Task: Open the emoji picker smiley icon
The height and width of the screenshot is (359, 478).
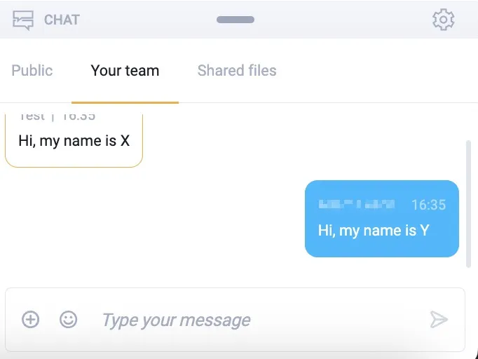Action: (x=68, y=319)
